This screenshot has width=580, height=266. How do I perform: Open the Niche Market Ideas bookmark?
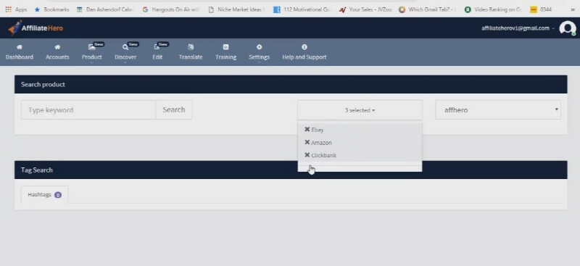(x=237, y=9)
